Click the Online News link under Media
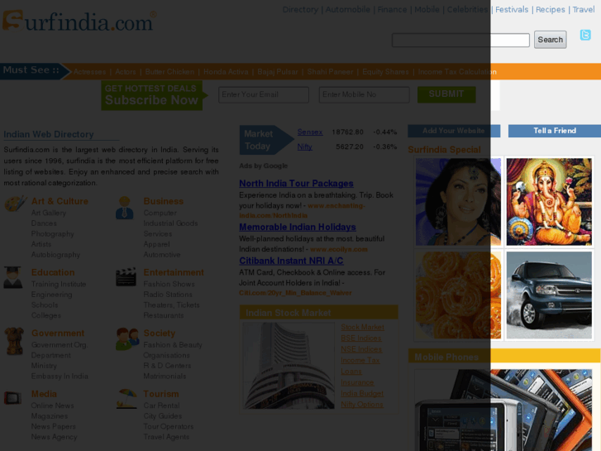The height and width of the screenshot is (451, 601). coord(53,405)
